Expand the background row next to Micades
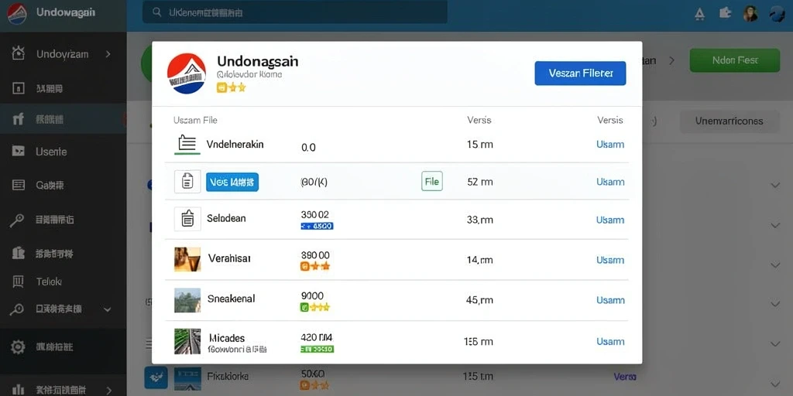 click(774, 344)
